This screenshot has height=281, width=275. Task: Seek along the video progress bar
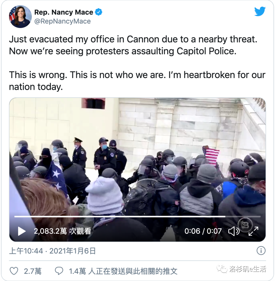point(137,216)
